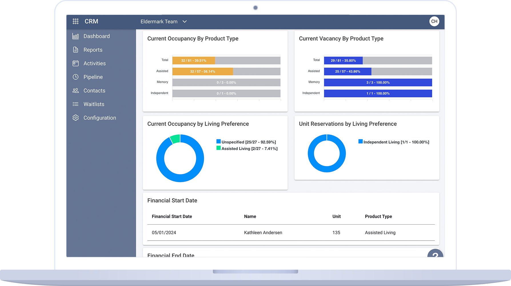Click the 05/01/2024 date cell

[164, 233]
